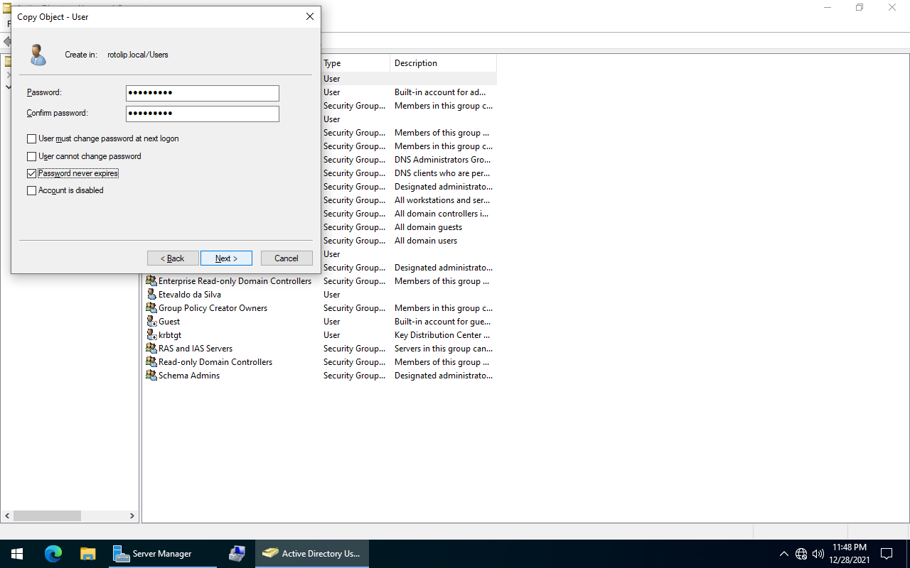
Task: Click the left pane horizontal scrollbar thumb
Action: (x=48, y=516)
